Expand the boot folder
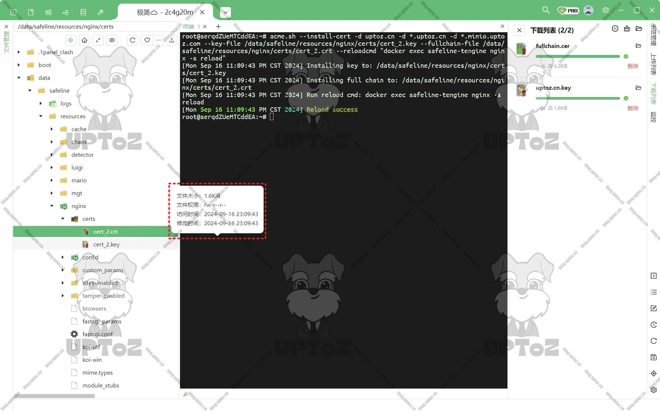The image size is (660, 412). [19, 65]
